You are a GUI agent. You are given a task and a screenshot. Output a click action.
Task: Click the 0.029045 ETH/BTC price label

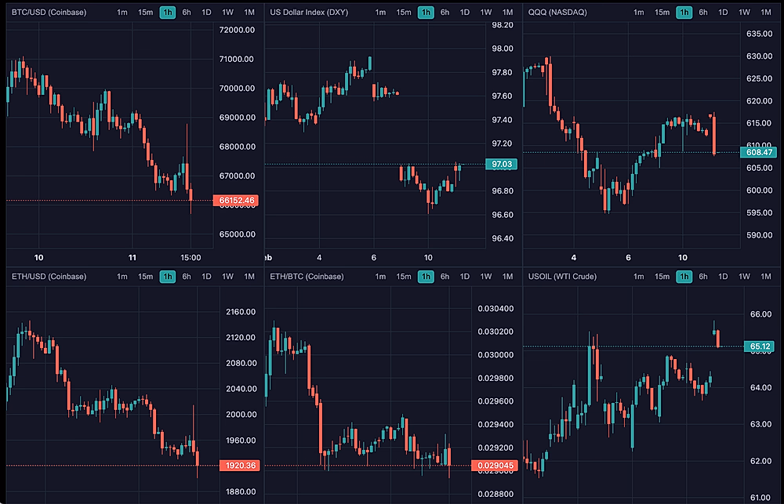coord(495,466)
